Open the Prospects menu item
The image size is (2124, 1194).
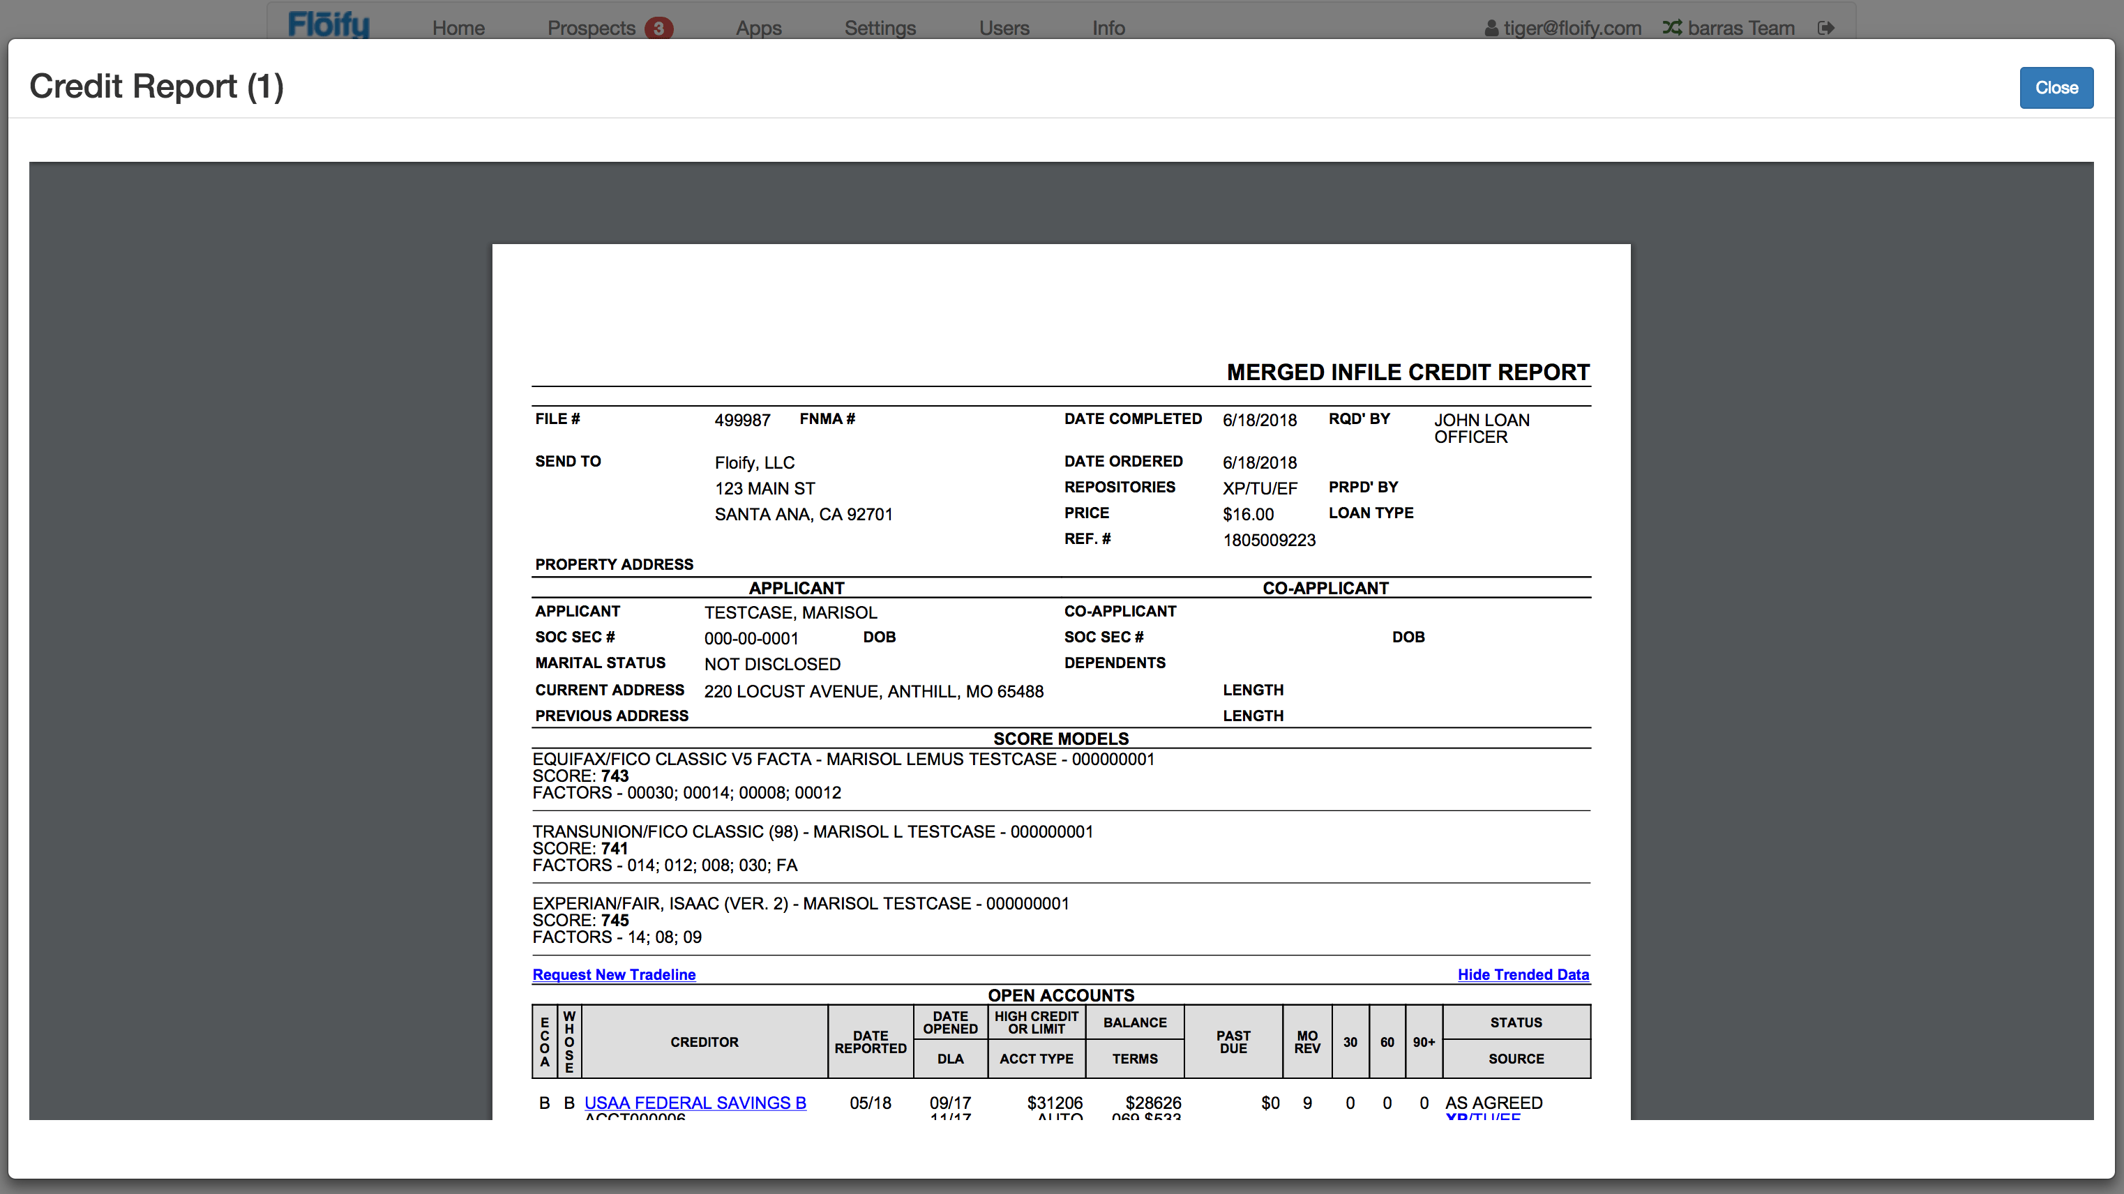point(592,29)
